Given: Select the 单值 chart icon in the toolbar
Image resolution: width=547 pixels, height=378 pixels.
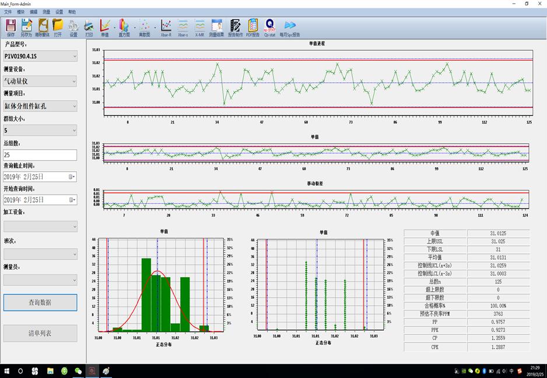Looking at the screenshot, I should (x=104, y=27).
